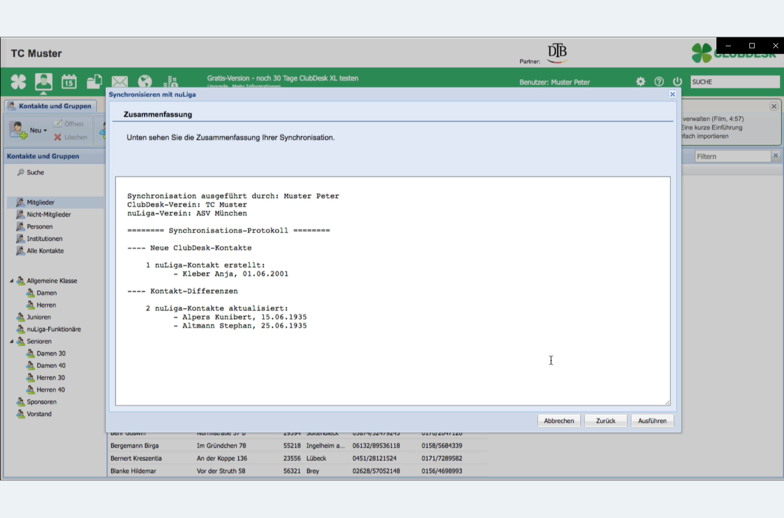The width and height of the screenshot is (784, 518).
Task: Open the clover home icon in toolbar
Action: [19, 82]
